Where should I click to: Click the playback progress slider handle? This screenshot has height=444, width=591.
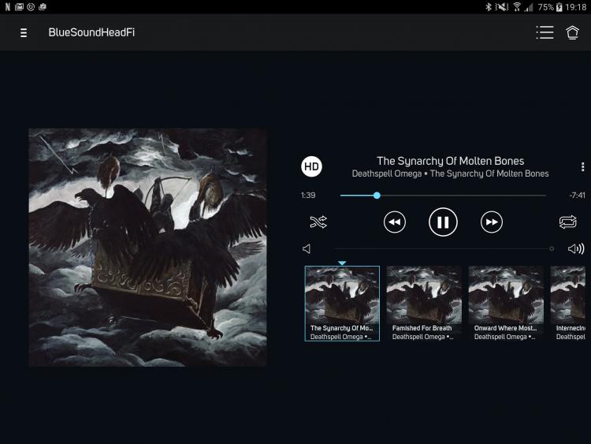[377, 196]
